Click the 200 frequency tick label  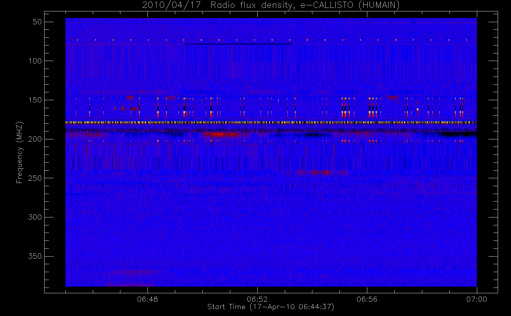(x=35, y=139)
